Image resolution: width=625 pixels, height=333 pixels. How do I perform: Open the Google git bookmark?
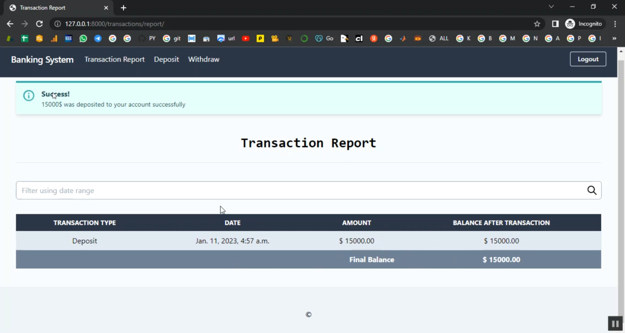tap(172, 38)
